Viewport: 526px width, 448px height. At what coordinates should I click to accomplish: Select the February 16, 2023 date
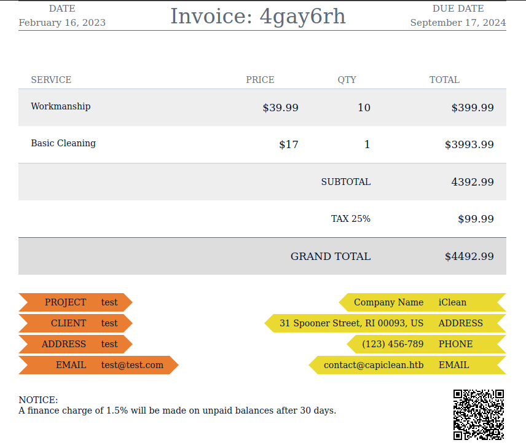coord(62,23)
